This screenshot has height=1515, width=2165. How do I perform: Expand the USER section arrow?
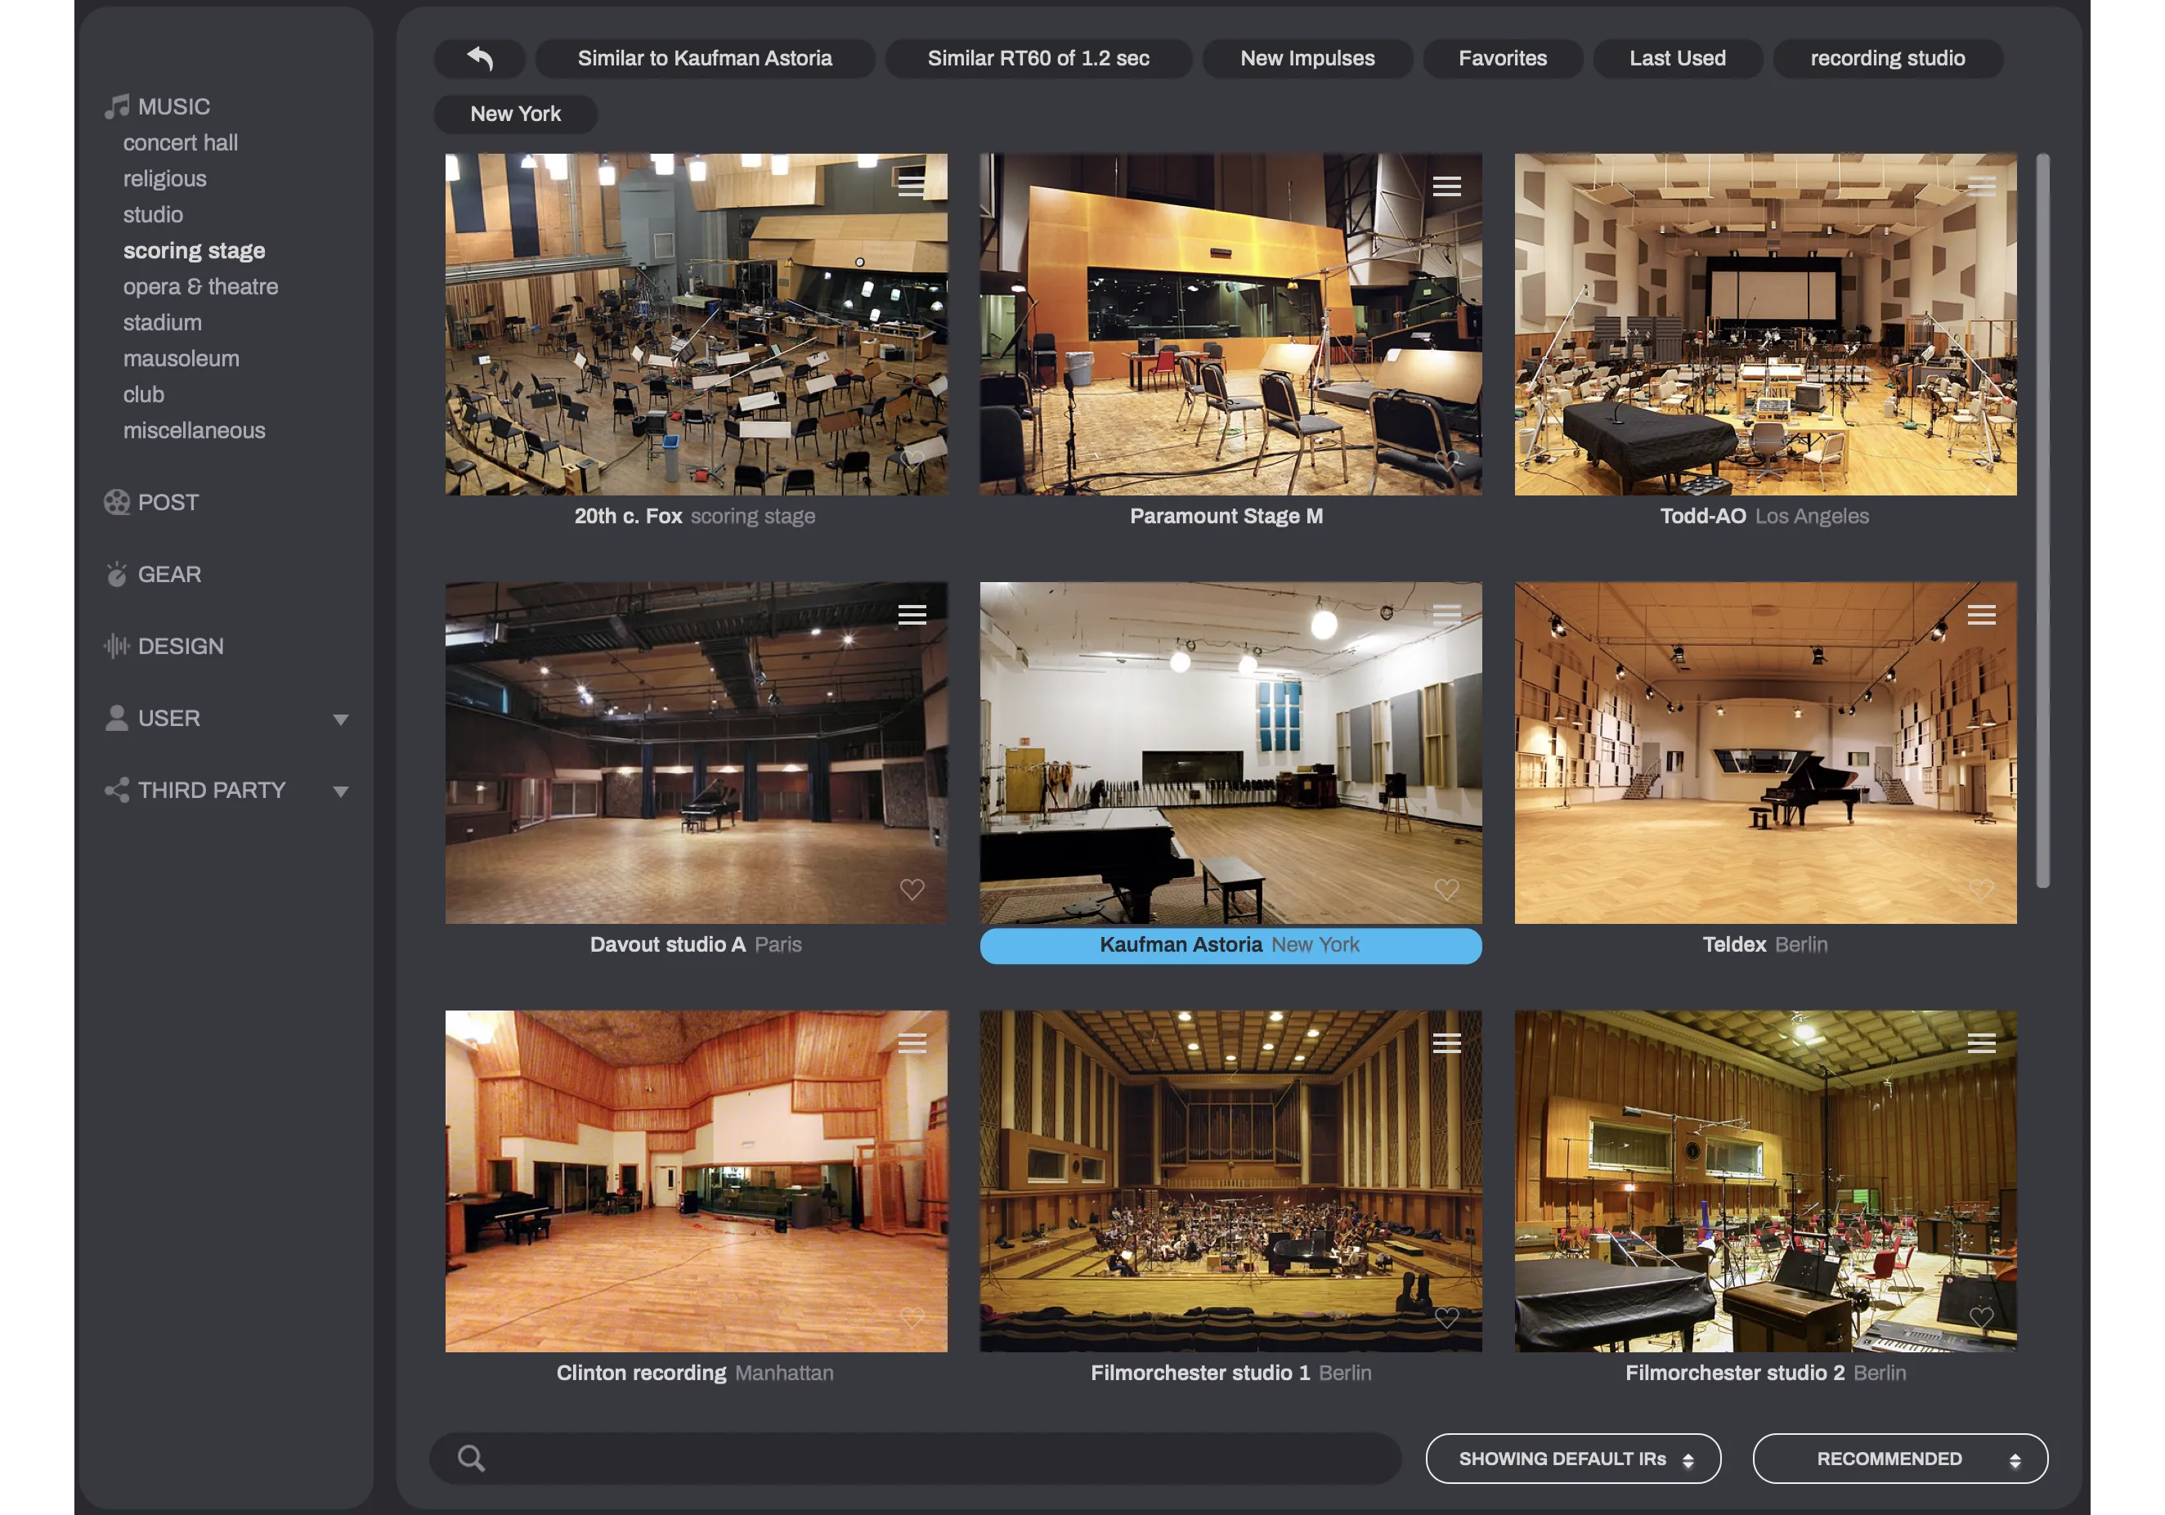340,719
